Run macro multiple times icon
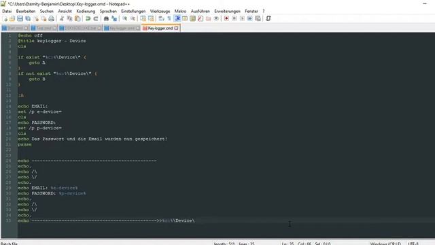Viewport: 435px width, 245px height. (250, 18)
